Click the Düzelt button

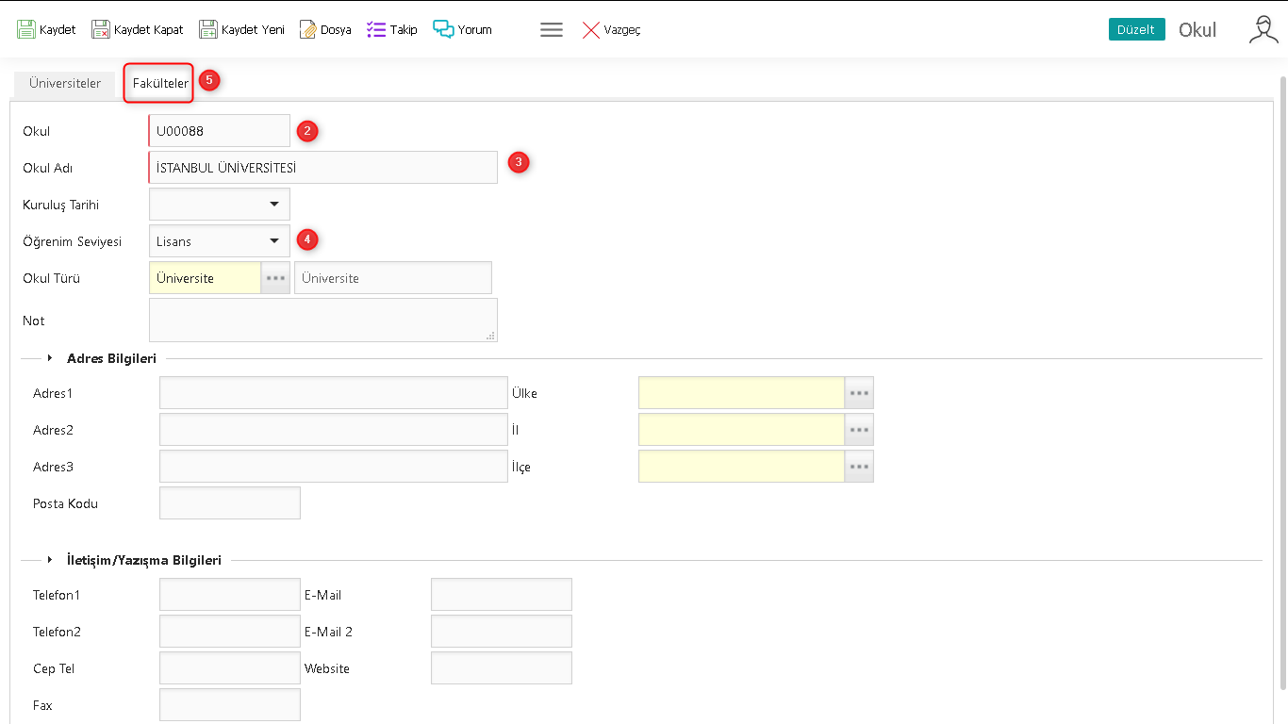pyautogui.click(x=1136, y=29)
